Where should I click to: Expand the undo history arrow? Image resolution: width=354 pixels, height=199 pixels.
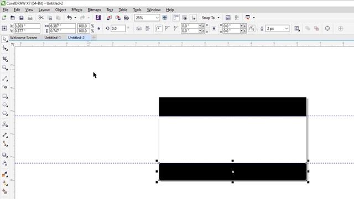[x=75, y=18]
